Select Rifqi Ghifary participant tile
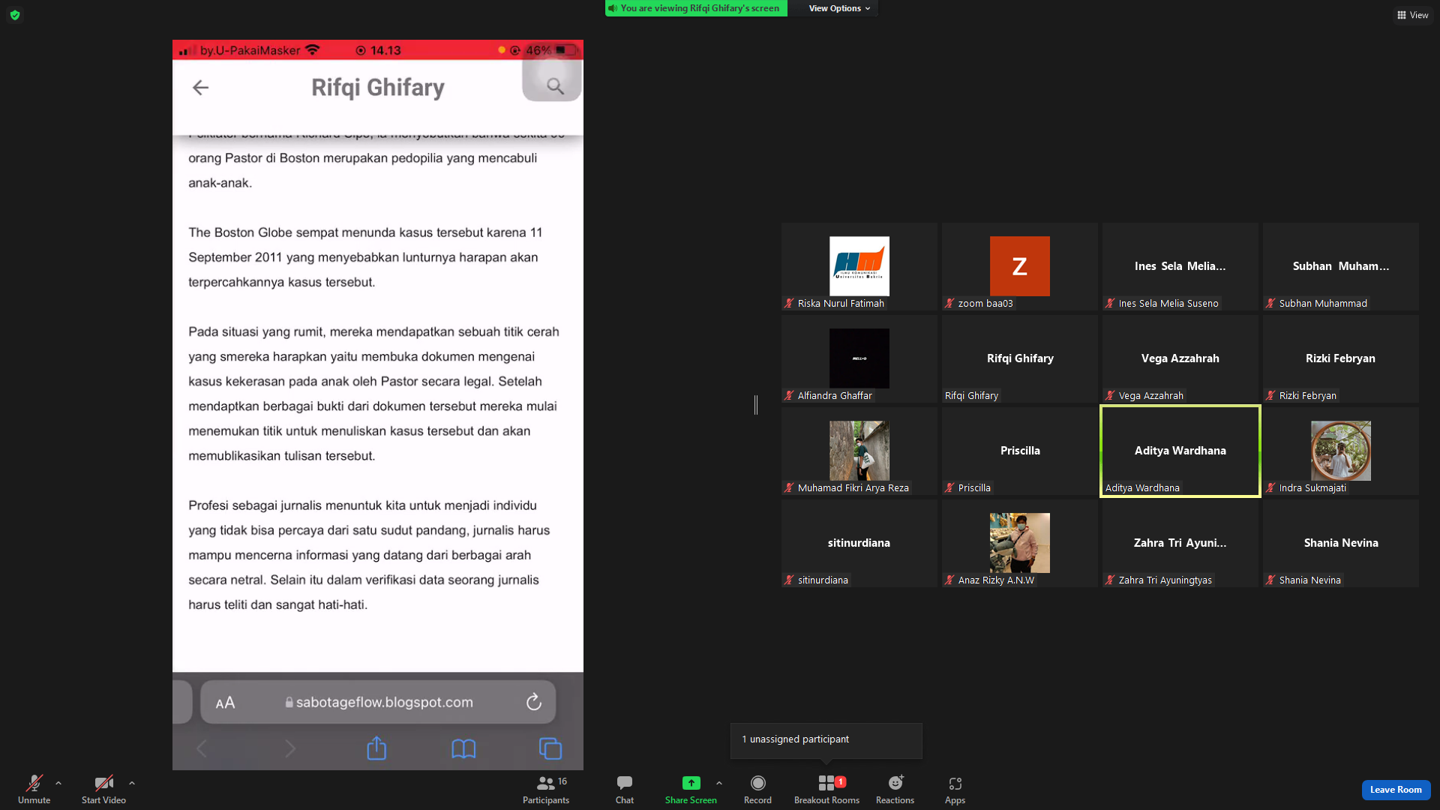This screenshot has width=1440, height=810. coord(1019,358)
